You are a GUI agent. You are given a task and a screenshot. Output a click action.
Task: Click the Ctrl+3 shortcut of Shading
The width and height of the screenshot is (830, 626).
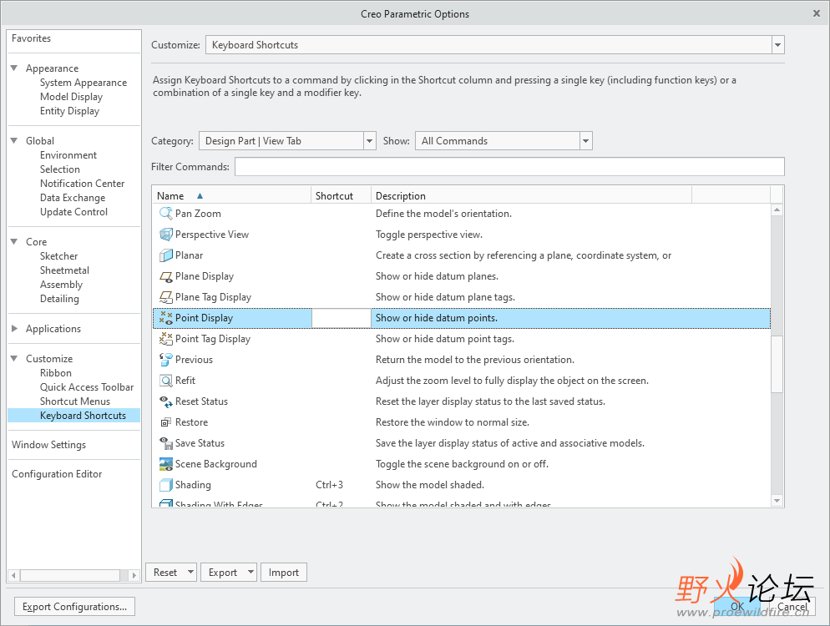coord(329,485)
